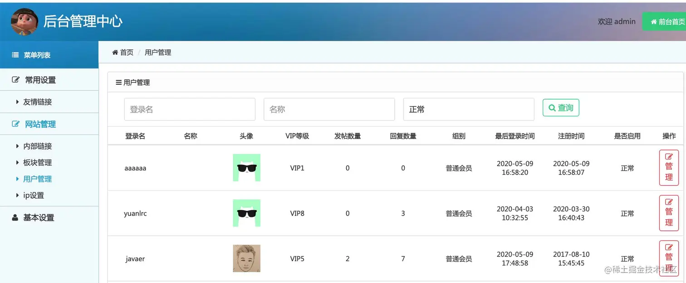Expand the 常用设置 menu section
The image size is (686, 283).
49,80
